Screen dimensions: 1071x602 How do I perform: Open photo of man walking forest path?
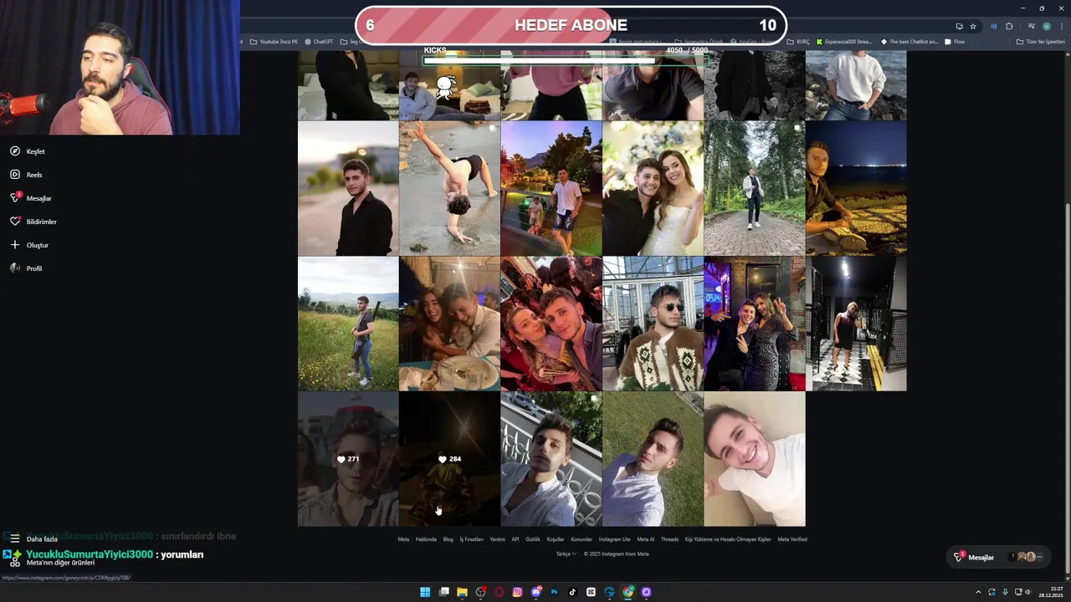(x=754, y=188)
